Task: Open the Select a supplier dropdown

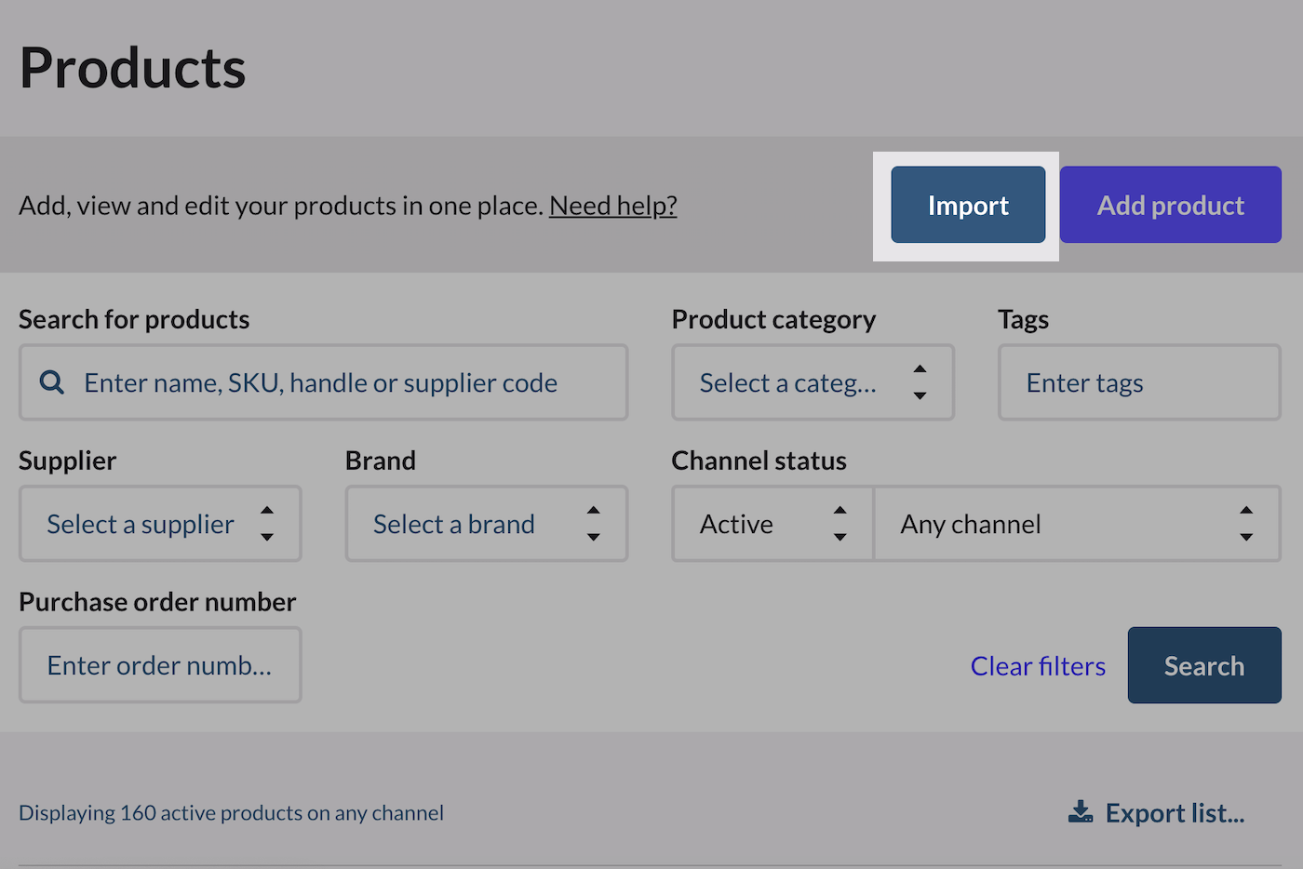Action: 160,524
